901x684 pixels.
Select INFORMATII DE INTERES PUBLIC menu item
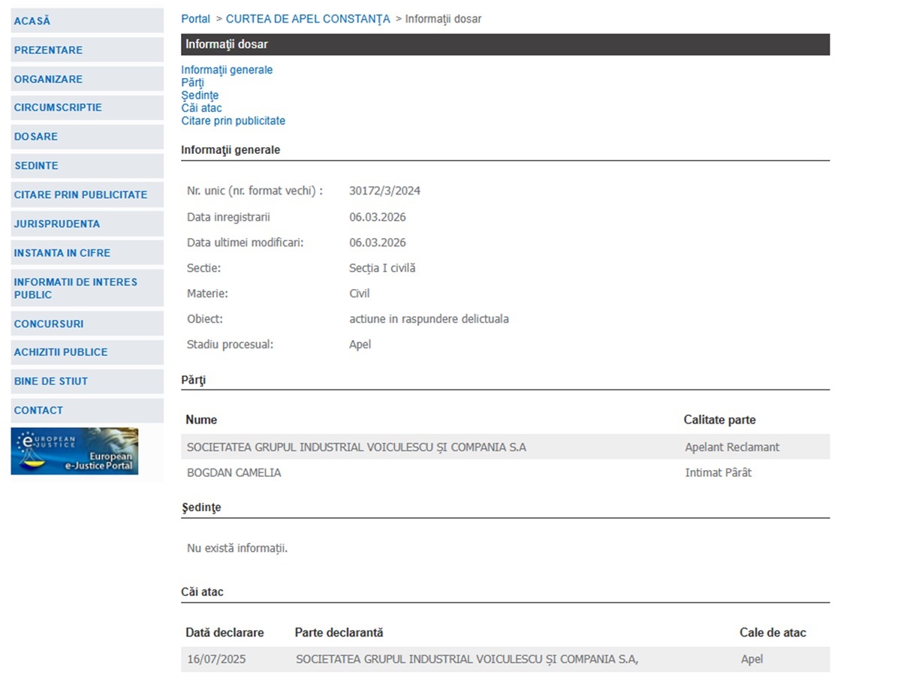click(x=87, y=288)
